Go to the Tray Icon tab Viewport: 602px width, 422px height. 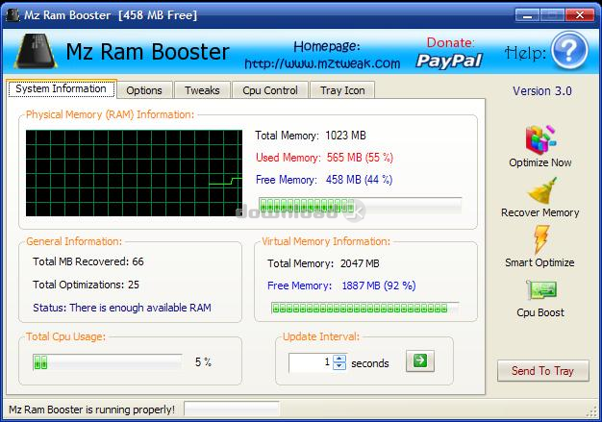[x=342, y=90]
